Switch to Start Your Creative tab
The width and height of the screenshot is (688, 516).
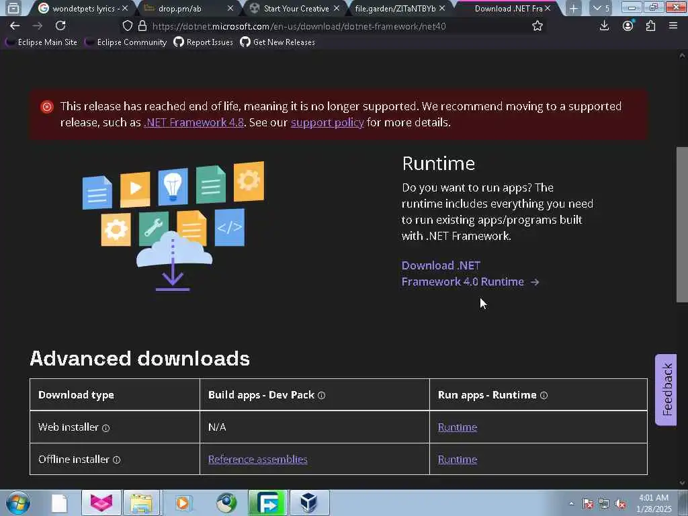coord(294,8)
